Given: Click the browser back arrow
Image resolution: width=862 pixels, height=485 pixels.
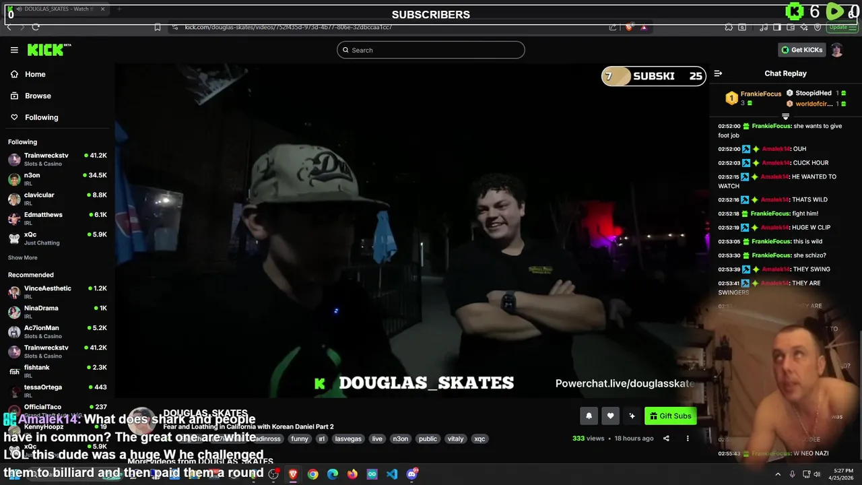Looking at the screenshot, I should (9, 27).
